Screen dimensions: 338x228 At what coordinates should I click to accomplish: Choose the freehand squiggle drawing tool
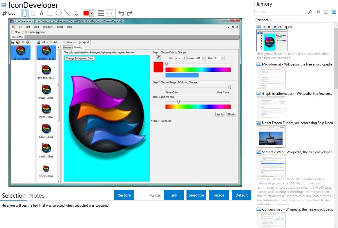click(75, 13)
